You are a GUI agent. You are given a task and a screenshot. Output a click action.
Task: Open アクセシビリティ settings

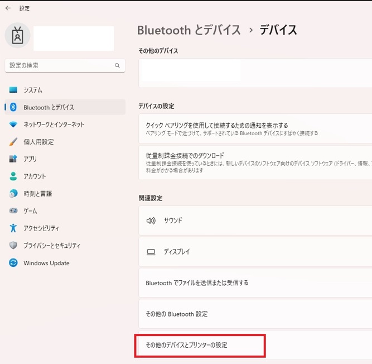click(x=41, y=228)
